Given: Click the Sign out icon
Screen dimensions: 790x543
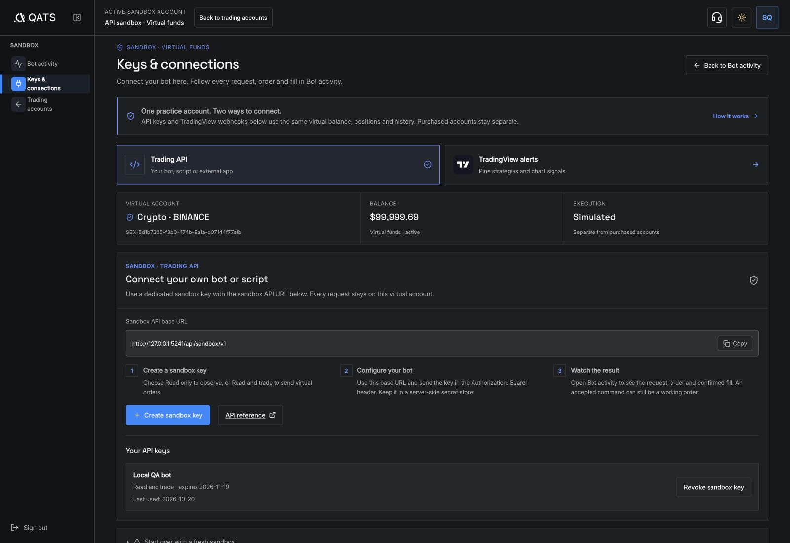Looking at the screenshot, I should 14,528.
